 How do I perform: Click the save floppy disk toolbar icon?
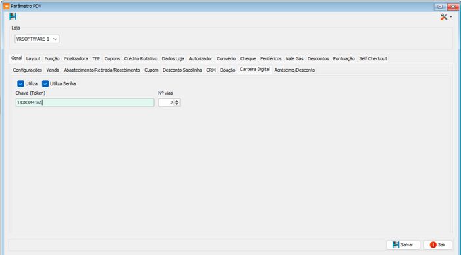point(13,16)
